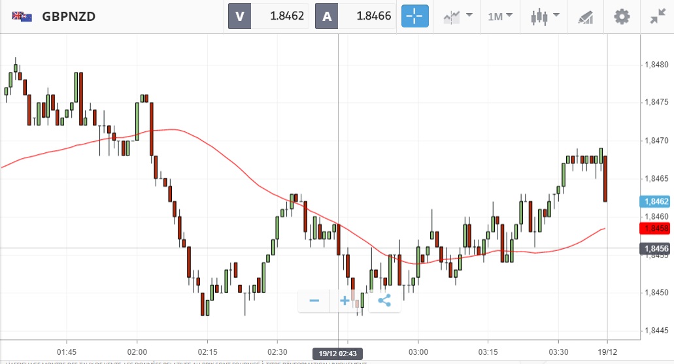Select the drawing tools pencil icon

584,17
